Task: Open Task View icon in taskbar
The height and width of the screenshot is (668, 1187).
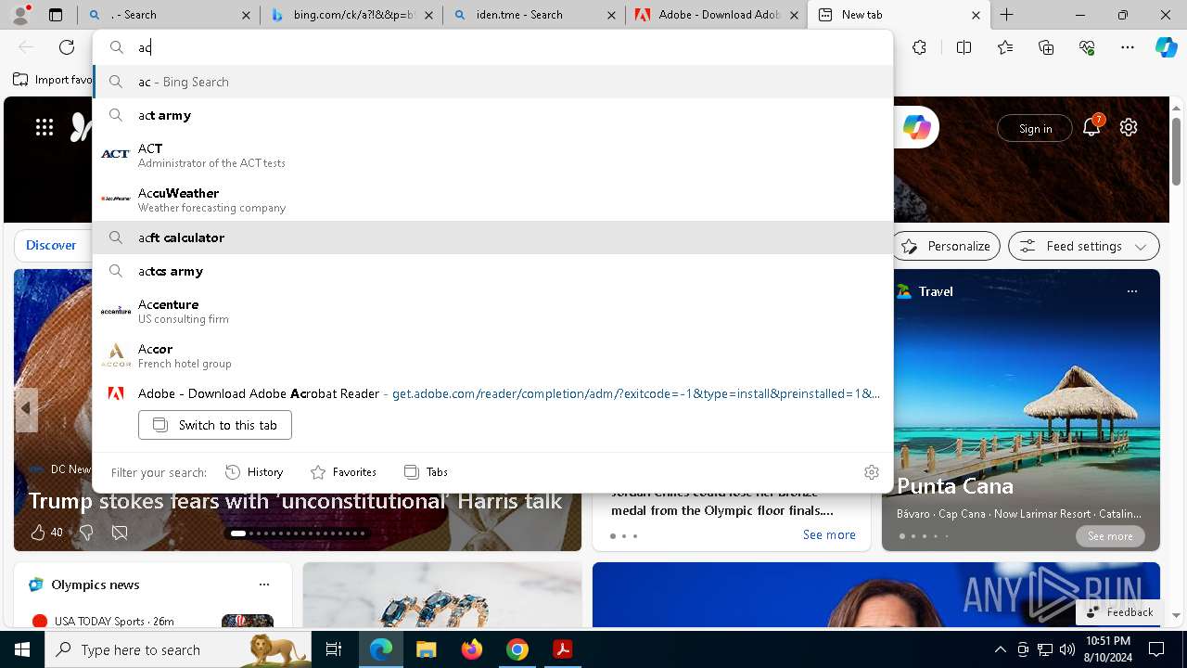Action: coord(334,649)
